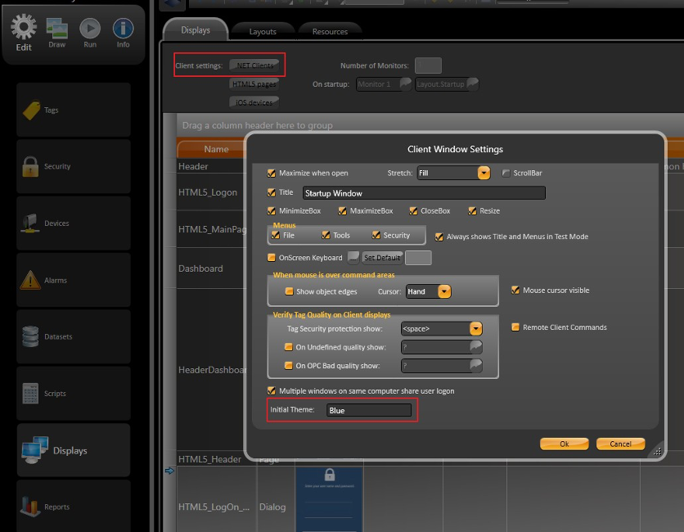Click the Ok button

point(564,444)
